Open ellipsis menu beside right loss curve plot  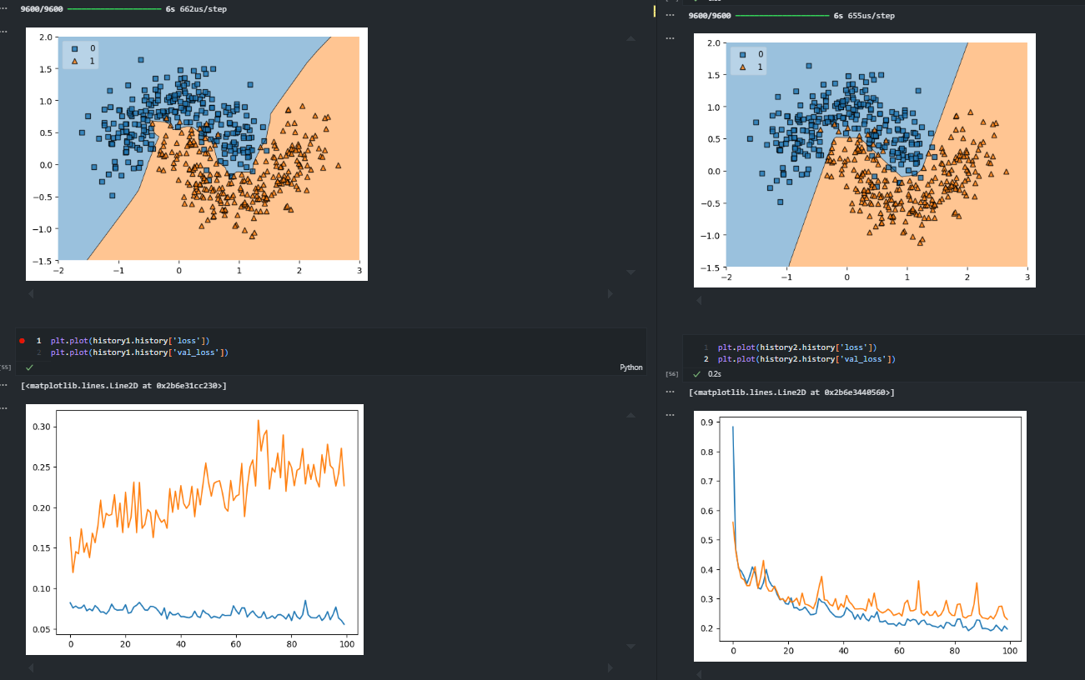[670, 414]
